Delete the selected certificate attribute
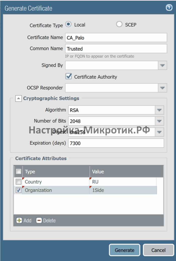The height and width of the screenshot is (261, 176). pyautogui.click(x=46, y=220)
